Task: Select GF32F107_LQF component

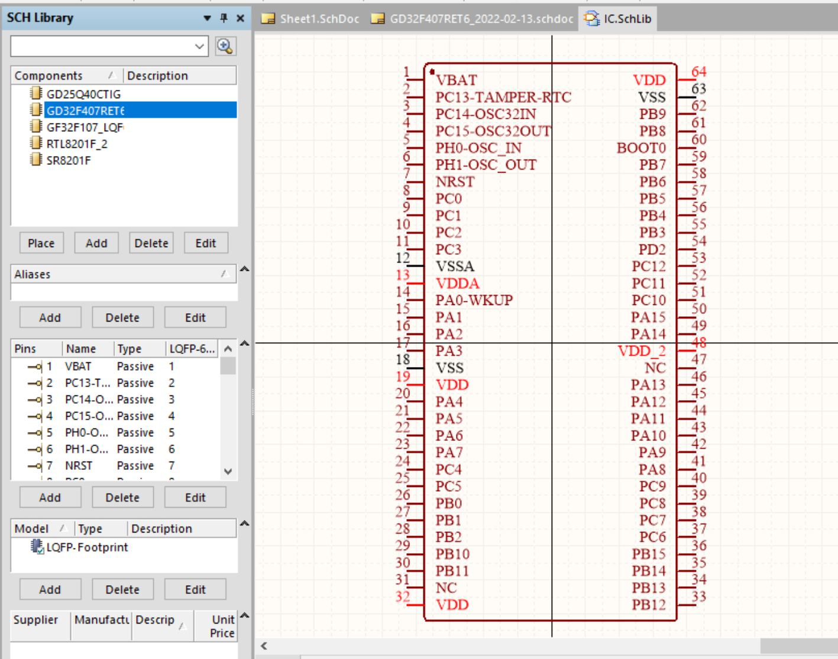Action: 85,127
